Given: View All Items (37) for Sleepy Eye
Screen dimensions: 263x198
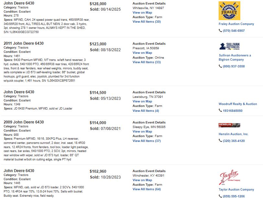Looking at the screenshot, I should [147, 141].
